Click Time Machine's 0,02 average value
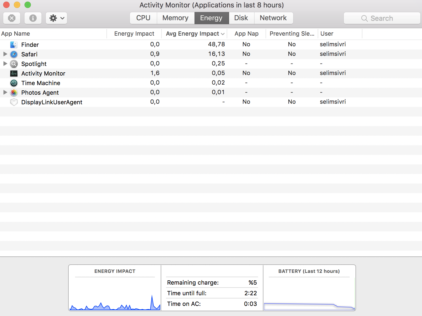This screenshot has width=422, height=316. pyautogui.click(x=218, y=82)
